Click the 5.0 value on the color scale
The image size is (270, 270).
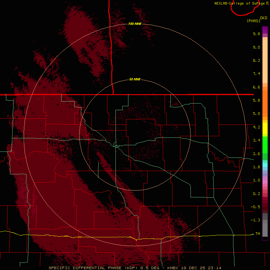[256, 114]
